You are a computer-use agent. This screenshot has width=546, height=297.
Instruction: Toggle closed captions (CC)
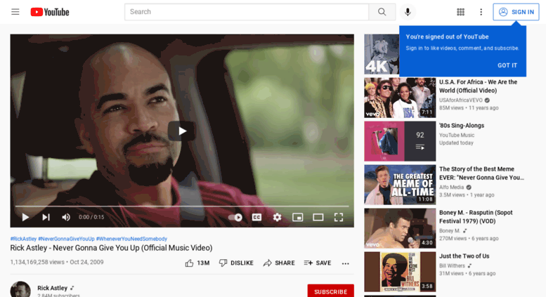tap(256, 217)
